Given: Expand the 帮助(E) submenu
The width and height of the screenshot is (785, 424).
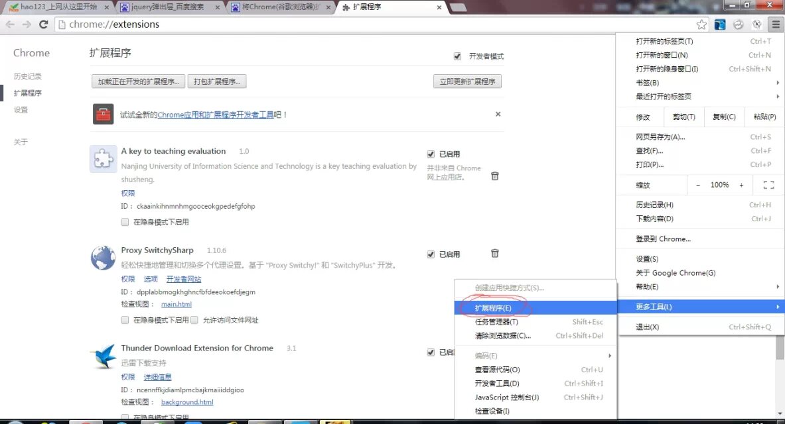Looking at the screenshot, I should pyautogui.click(x=700, y=286).
